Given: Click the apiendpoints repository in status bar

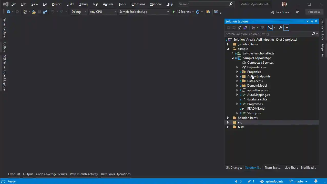Looking at the screenshot, I should pyautogui.click(x=272, y=181).
